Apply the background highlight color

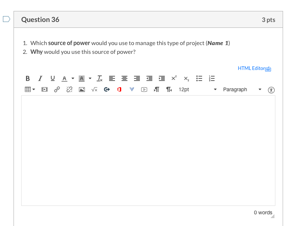81,78
